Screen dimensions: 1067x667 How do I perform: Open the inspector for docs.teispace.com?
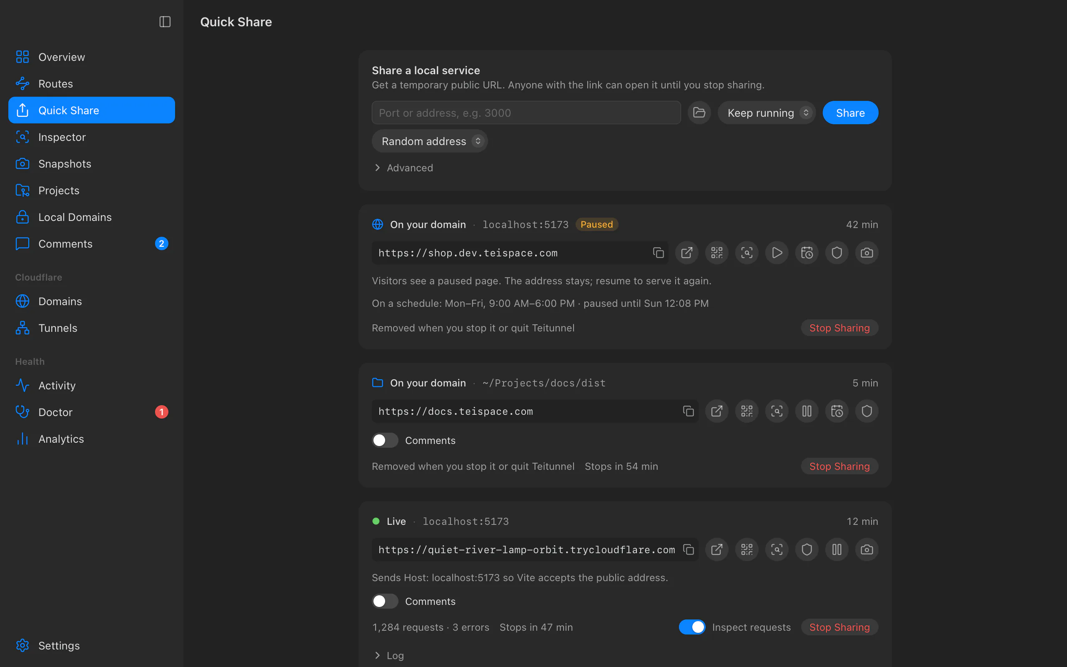(776, 411)
